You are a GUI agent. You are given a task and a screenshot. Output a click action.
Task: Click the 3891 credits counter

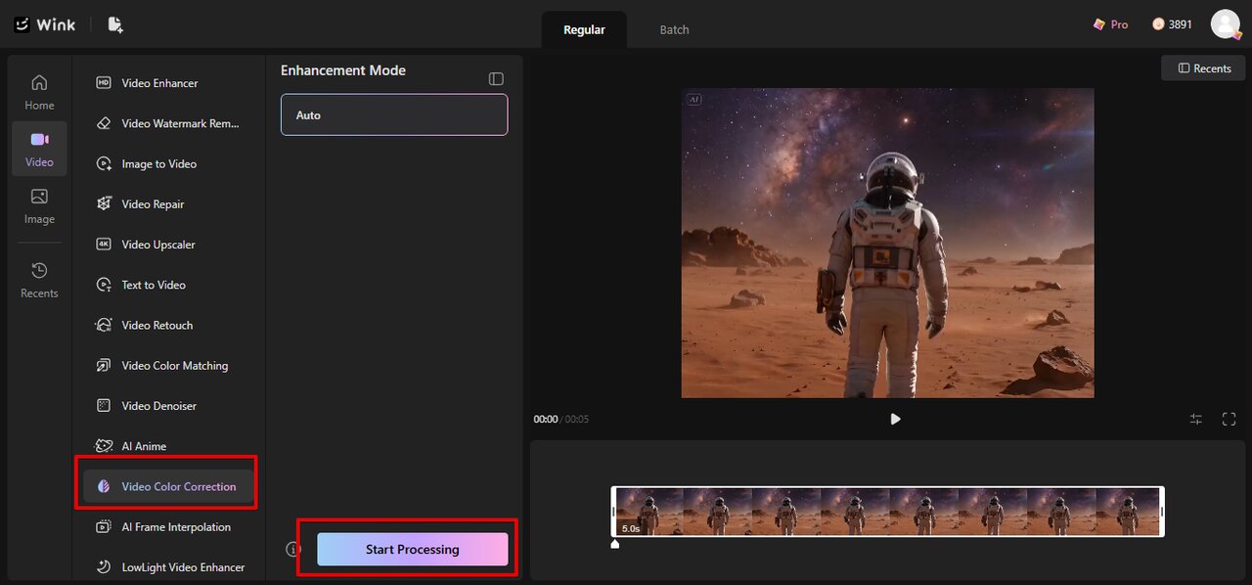pos(1172,24)
